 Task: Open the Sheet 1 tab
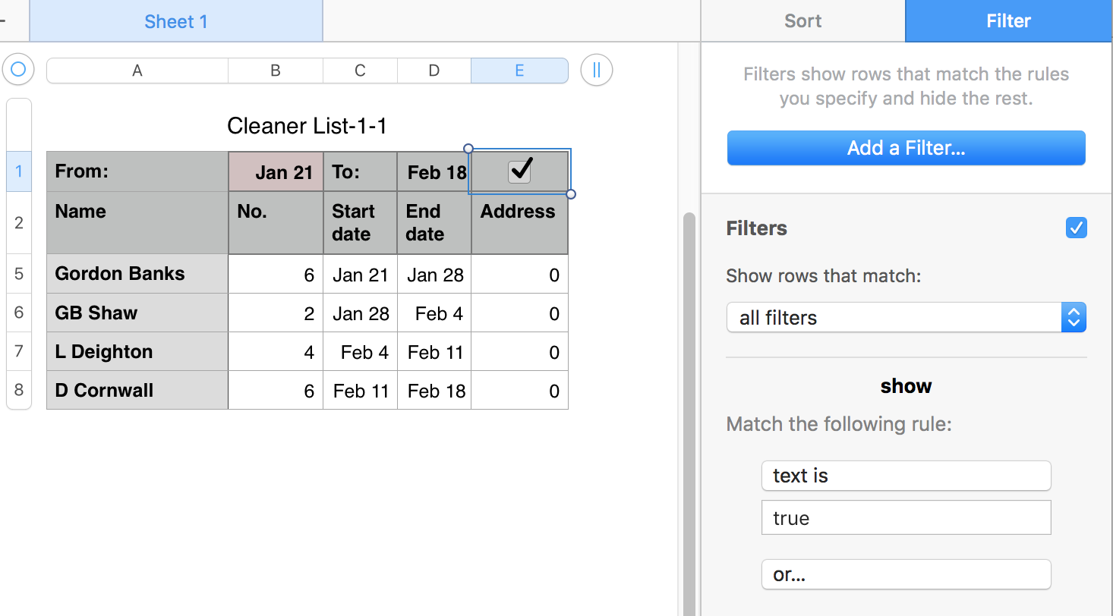(175, 21)
